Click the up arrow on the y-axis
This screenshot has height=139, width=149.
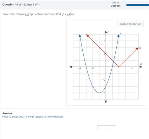[106, 32]
